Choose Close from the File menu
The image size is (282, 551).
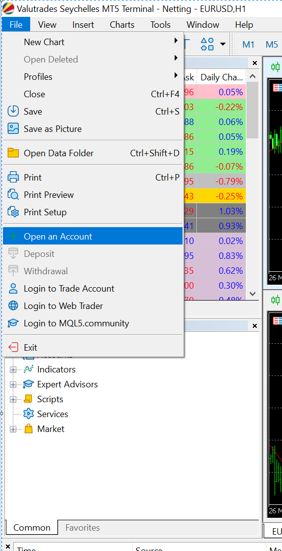93,94
